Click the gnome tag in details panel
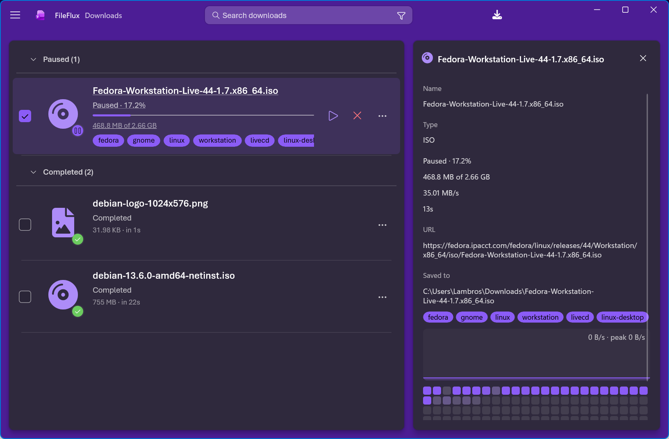 pos(471,317)
